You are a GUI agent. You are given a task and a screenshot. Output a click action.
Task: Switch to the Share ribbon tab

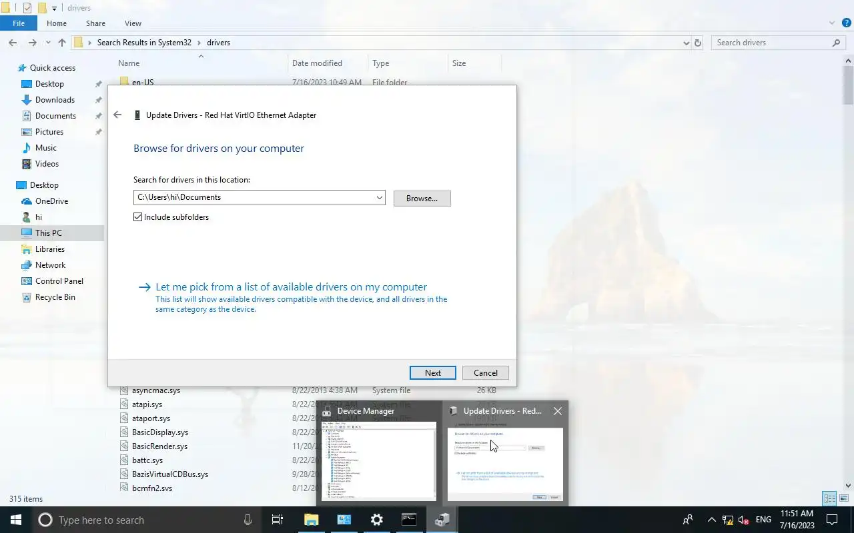pyautogui.click(x=95, y=23)
